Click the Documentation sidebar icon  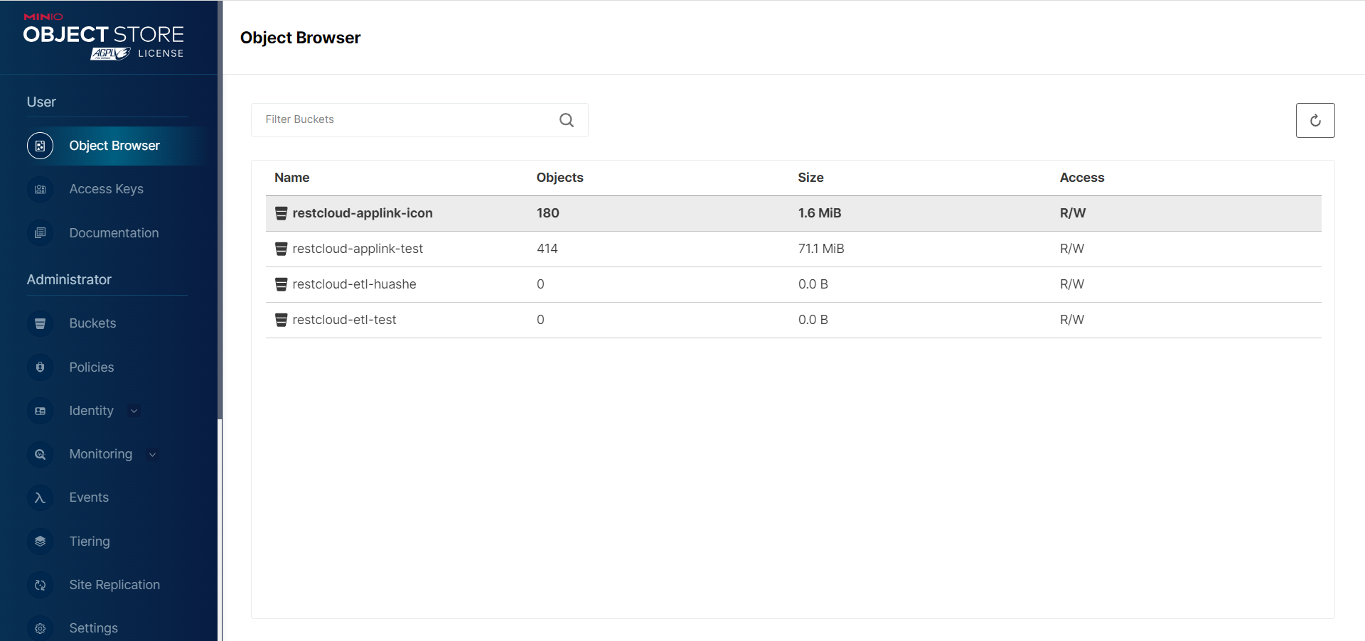pyautogui.click(x=41, y=233)
